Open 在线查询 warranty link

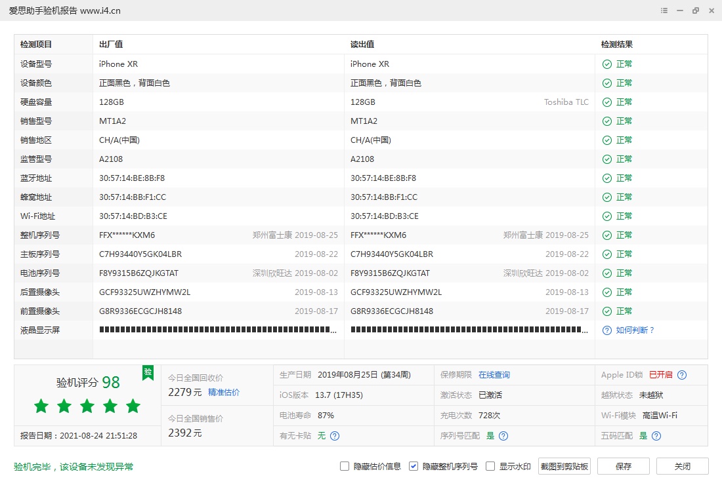(x=494, y=375)
